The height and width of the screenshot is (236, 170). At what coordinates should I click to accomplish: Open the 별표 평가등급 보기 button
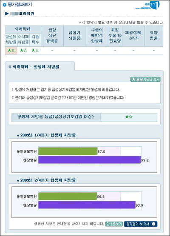pyautogui.click(x=145, y=79)
